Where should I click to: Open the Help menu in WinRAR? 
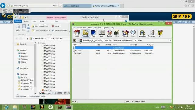(x=112, y=28)
